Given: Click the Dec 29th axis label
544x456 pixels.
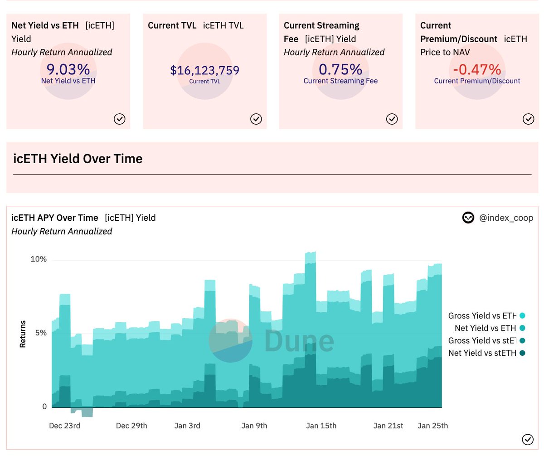Looking at the screenshot, I should (131, 426).
